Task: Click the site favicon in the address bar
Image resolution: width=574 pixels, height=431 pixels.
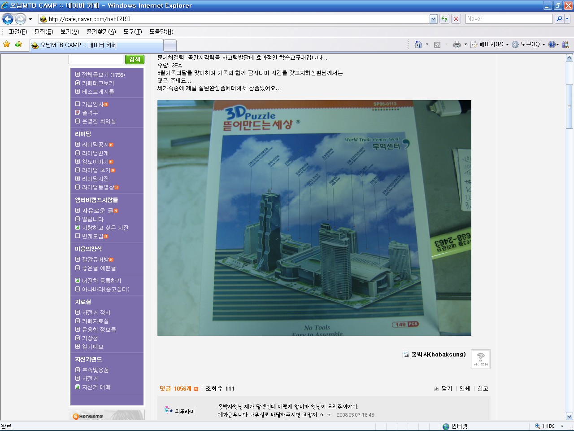Action: click(43, 19)
